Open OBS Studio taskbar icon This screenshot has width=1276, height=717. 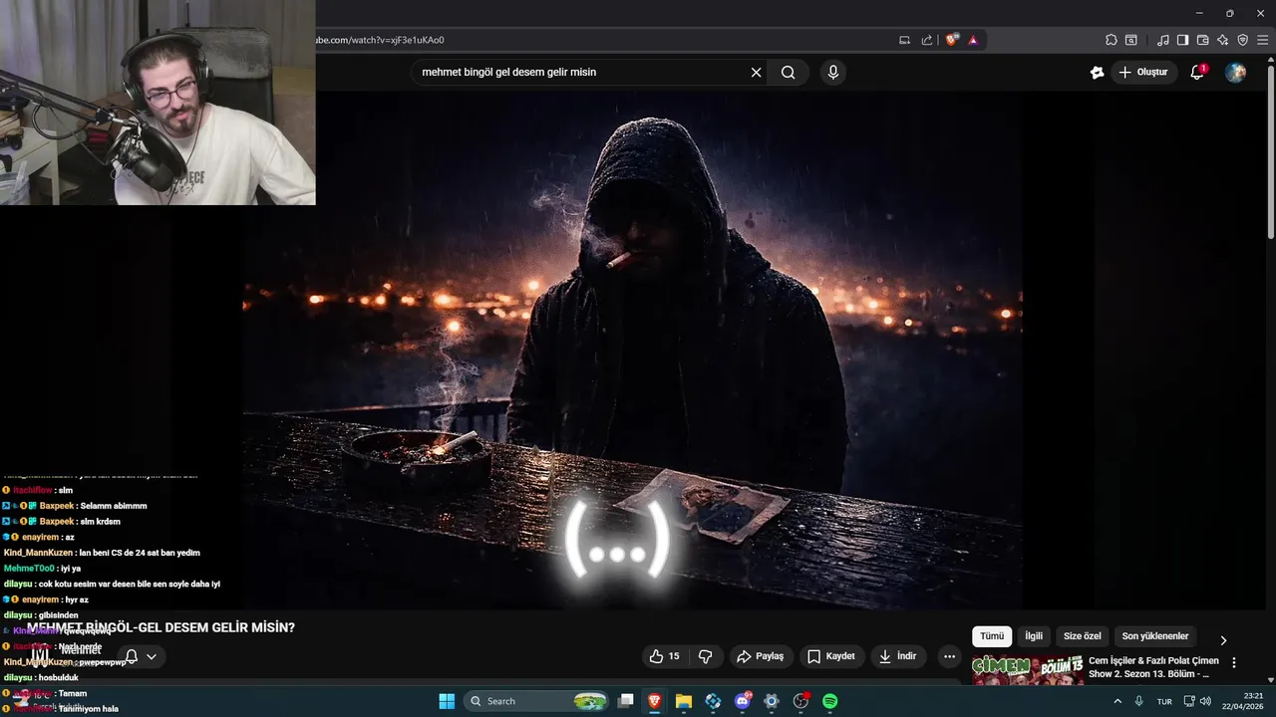(800, 701)
